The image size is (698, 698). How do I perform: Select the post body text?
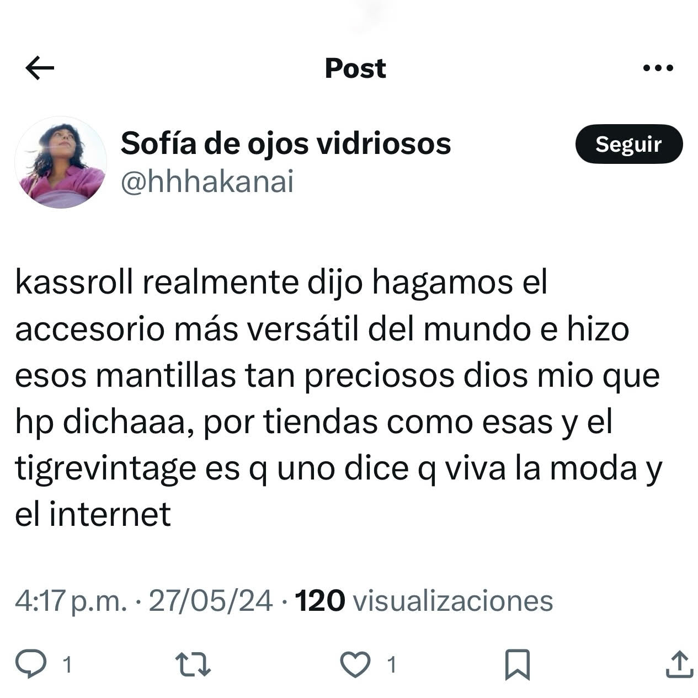pos(338,398)
